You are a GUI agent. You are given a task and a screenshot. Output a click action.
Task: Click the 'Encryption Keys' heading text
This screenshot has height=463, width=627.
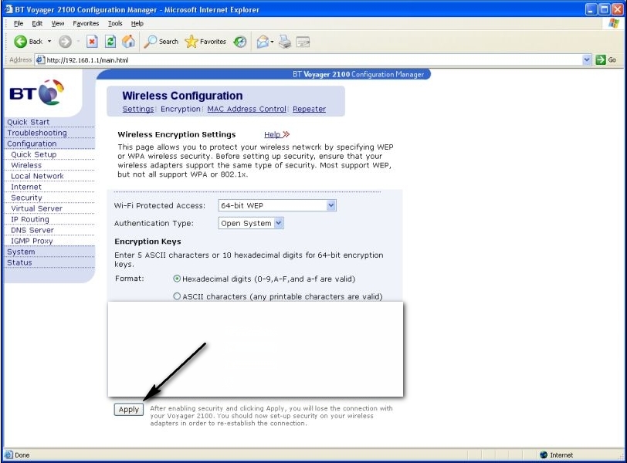pyautogui.click(x=147, y=242)
